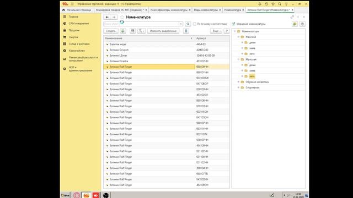
Task: Expand the Спортивная folder
Action: click(238, 87)
